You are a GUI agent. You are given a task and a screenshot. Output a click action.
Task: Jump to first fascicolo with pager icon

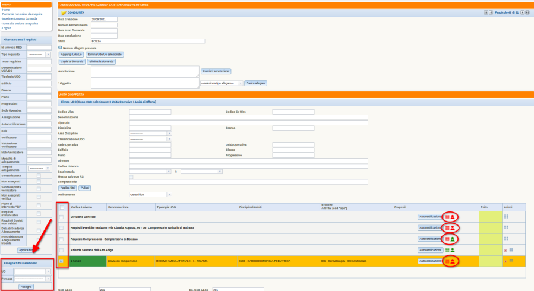[x=485, y=12]
